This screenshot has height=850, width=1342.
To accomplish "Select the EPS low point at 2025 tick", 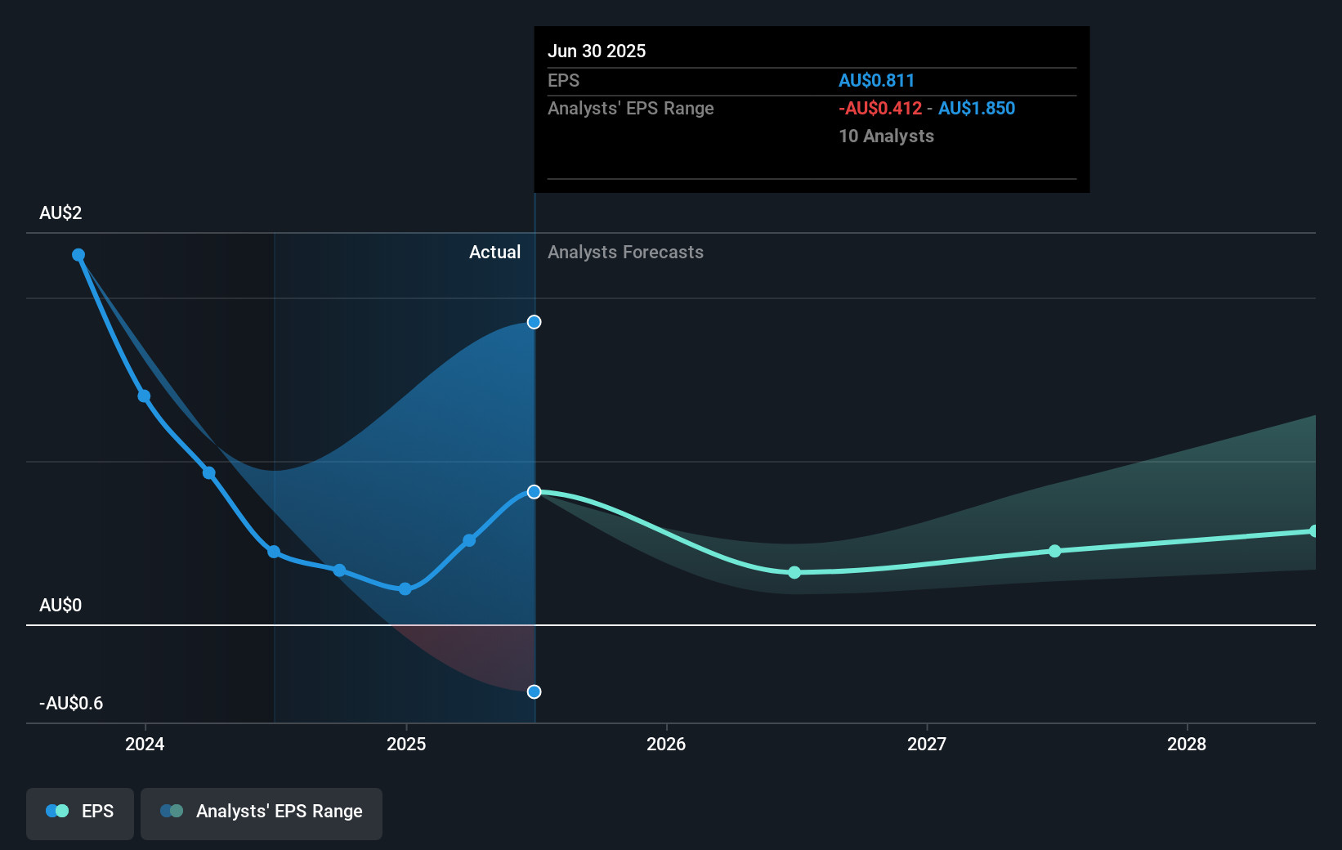I will pos(405,588).
